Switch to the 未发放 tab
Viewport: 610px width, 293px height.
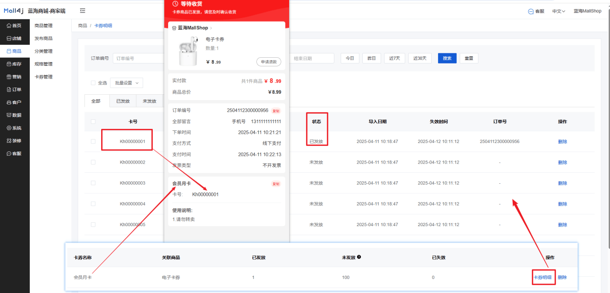point(150,101)
